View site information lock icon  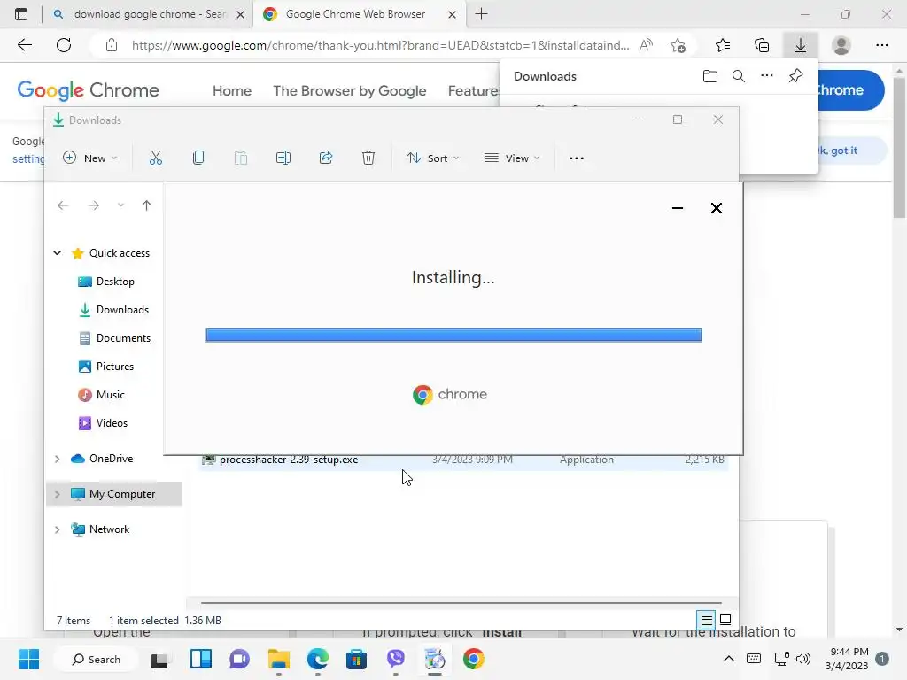click(112, 45)
